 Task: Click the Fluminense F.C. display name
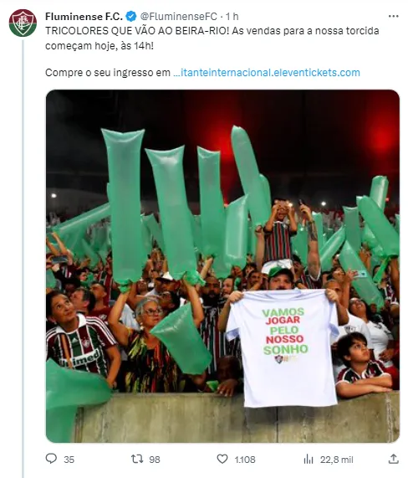click(84, 17)
